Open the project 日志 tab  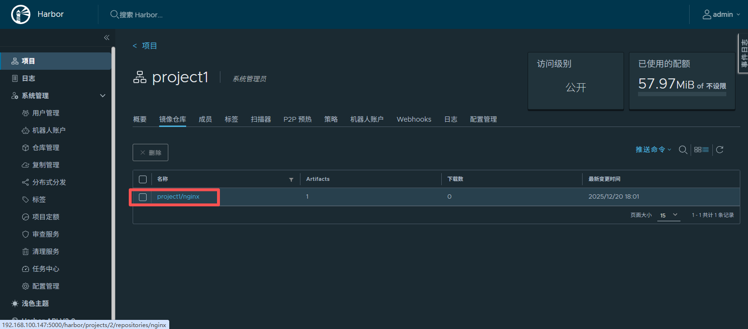(451, 119)
